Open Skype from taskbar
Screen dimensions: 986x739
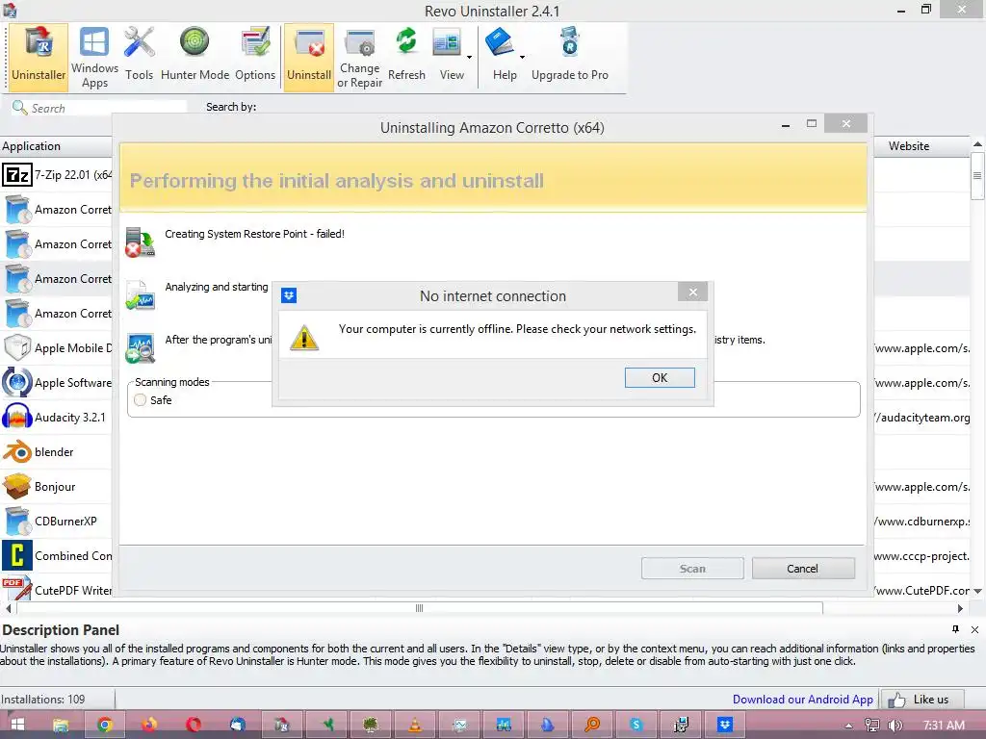[636, 725]
